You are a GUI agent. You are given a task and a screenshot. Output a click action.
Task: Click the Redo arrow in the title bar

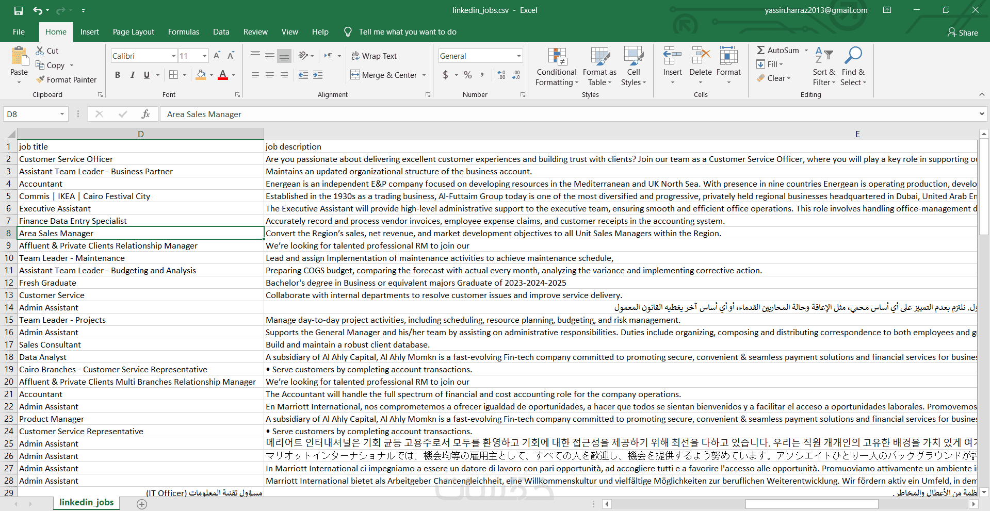(60, 10)
